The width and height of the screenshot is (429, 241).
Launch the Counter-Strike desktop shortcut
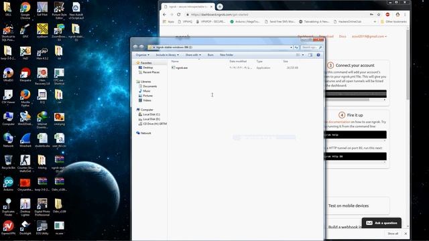click(25, 163)
